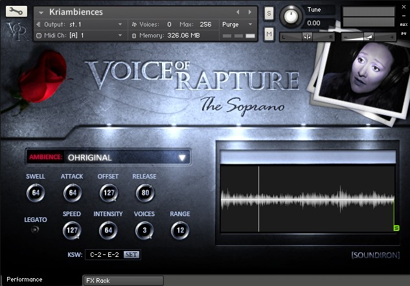Screen dimensions: 410x286
Task: Click the Memory 326.06 MB readout
Action: point(183,35)
